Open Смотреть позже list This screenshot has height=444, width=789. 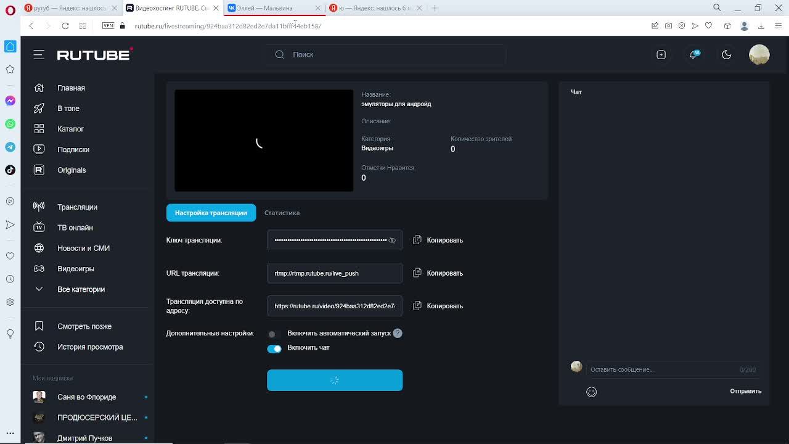[84, 326]
